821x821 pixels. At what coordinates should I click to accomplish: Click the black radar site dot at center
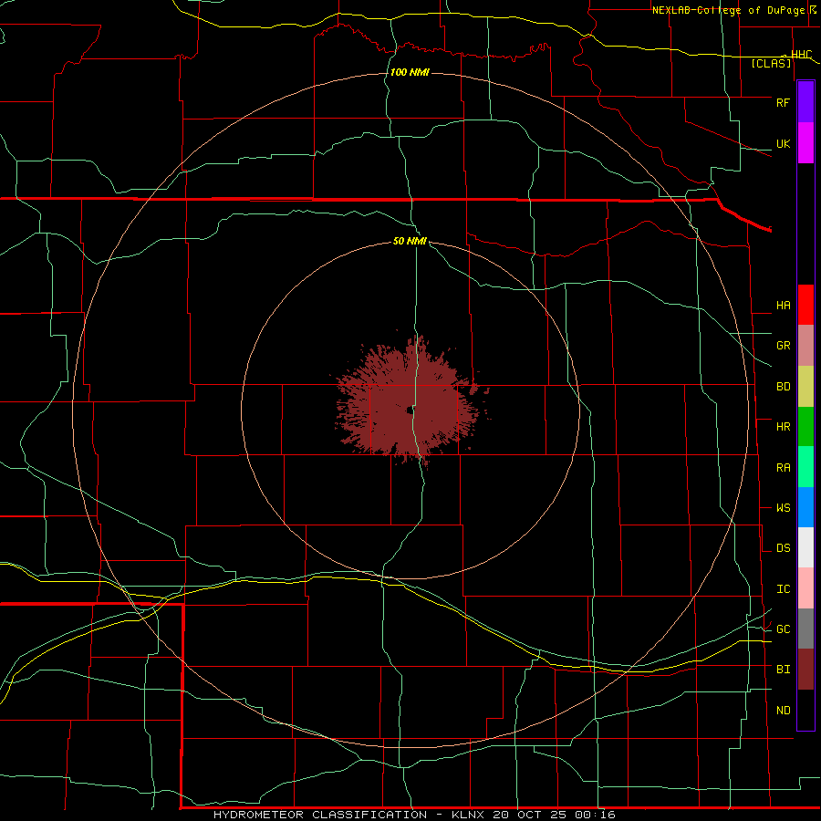coord(410,410)
